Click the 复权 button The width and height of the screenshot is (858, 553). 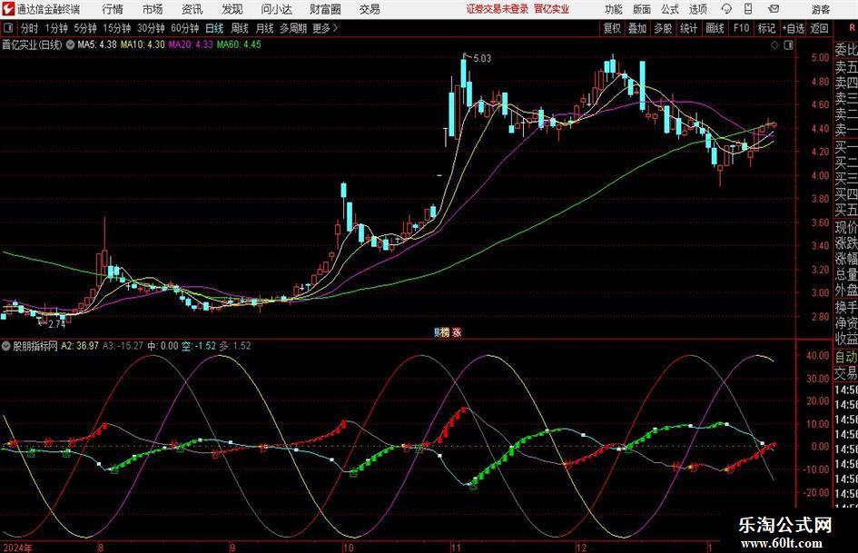612,28
